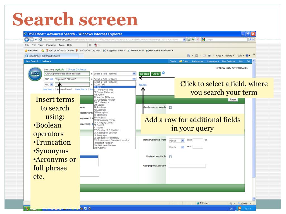Open the Page command bar dropdown

click(220, 56)
